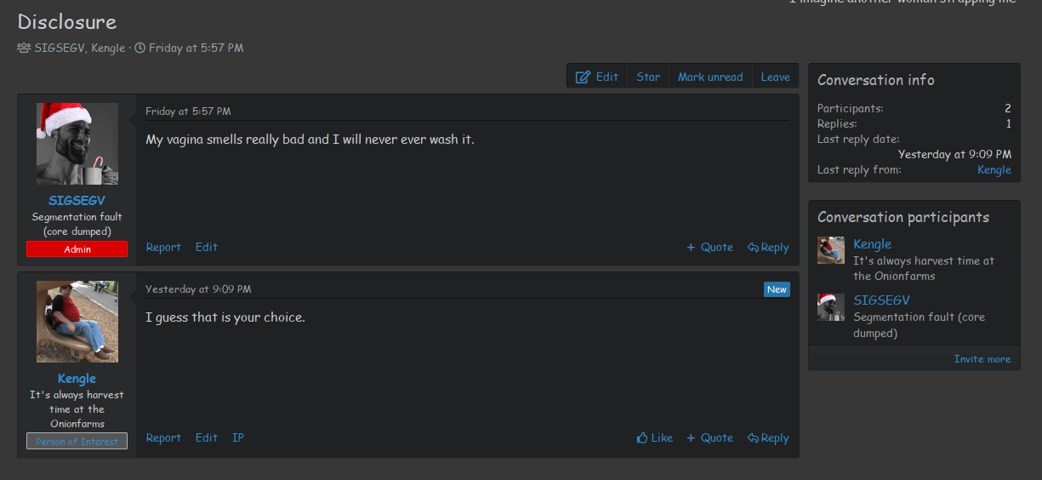Quote Kengle's message
Screen dimensions: 1042x480
tap(709, 438)
